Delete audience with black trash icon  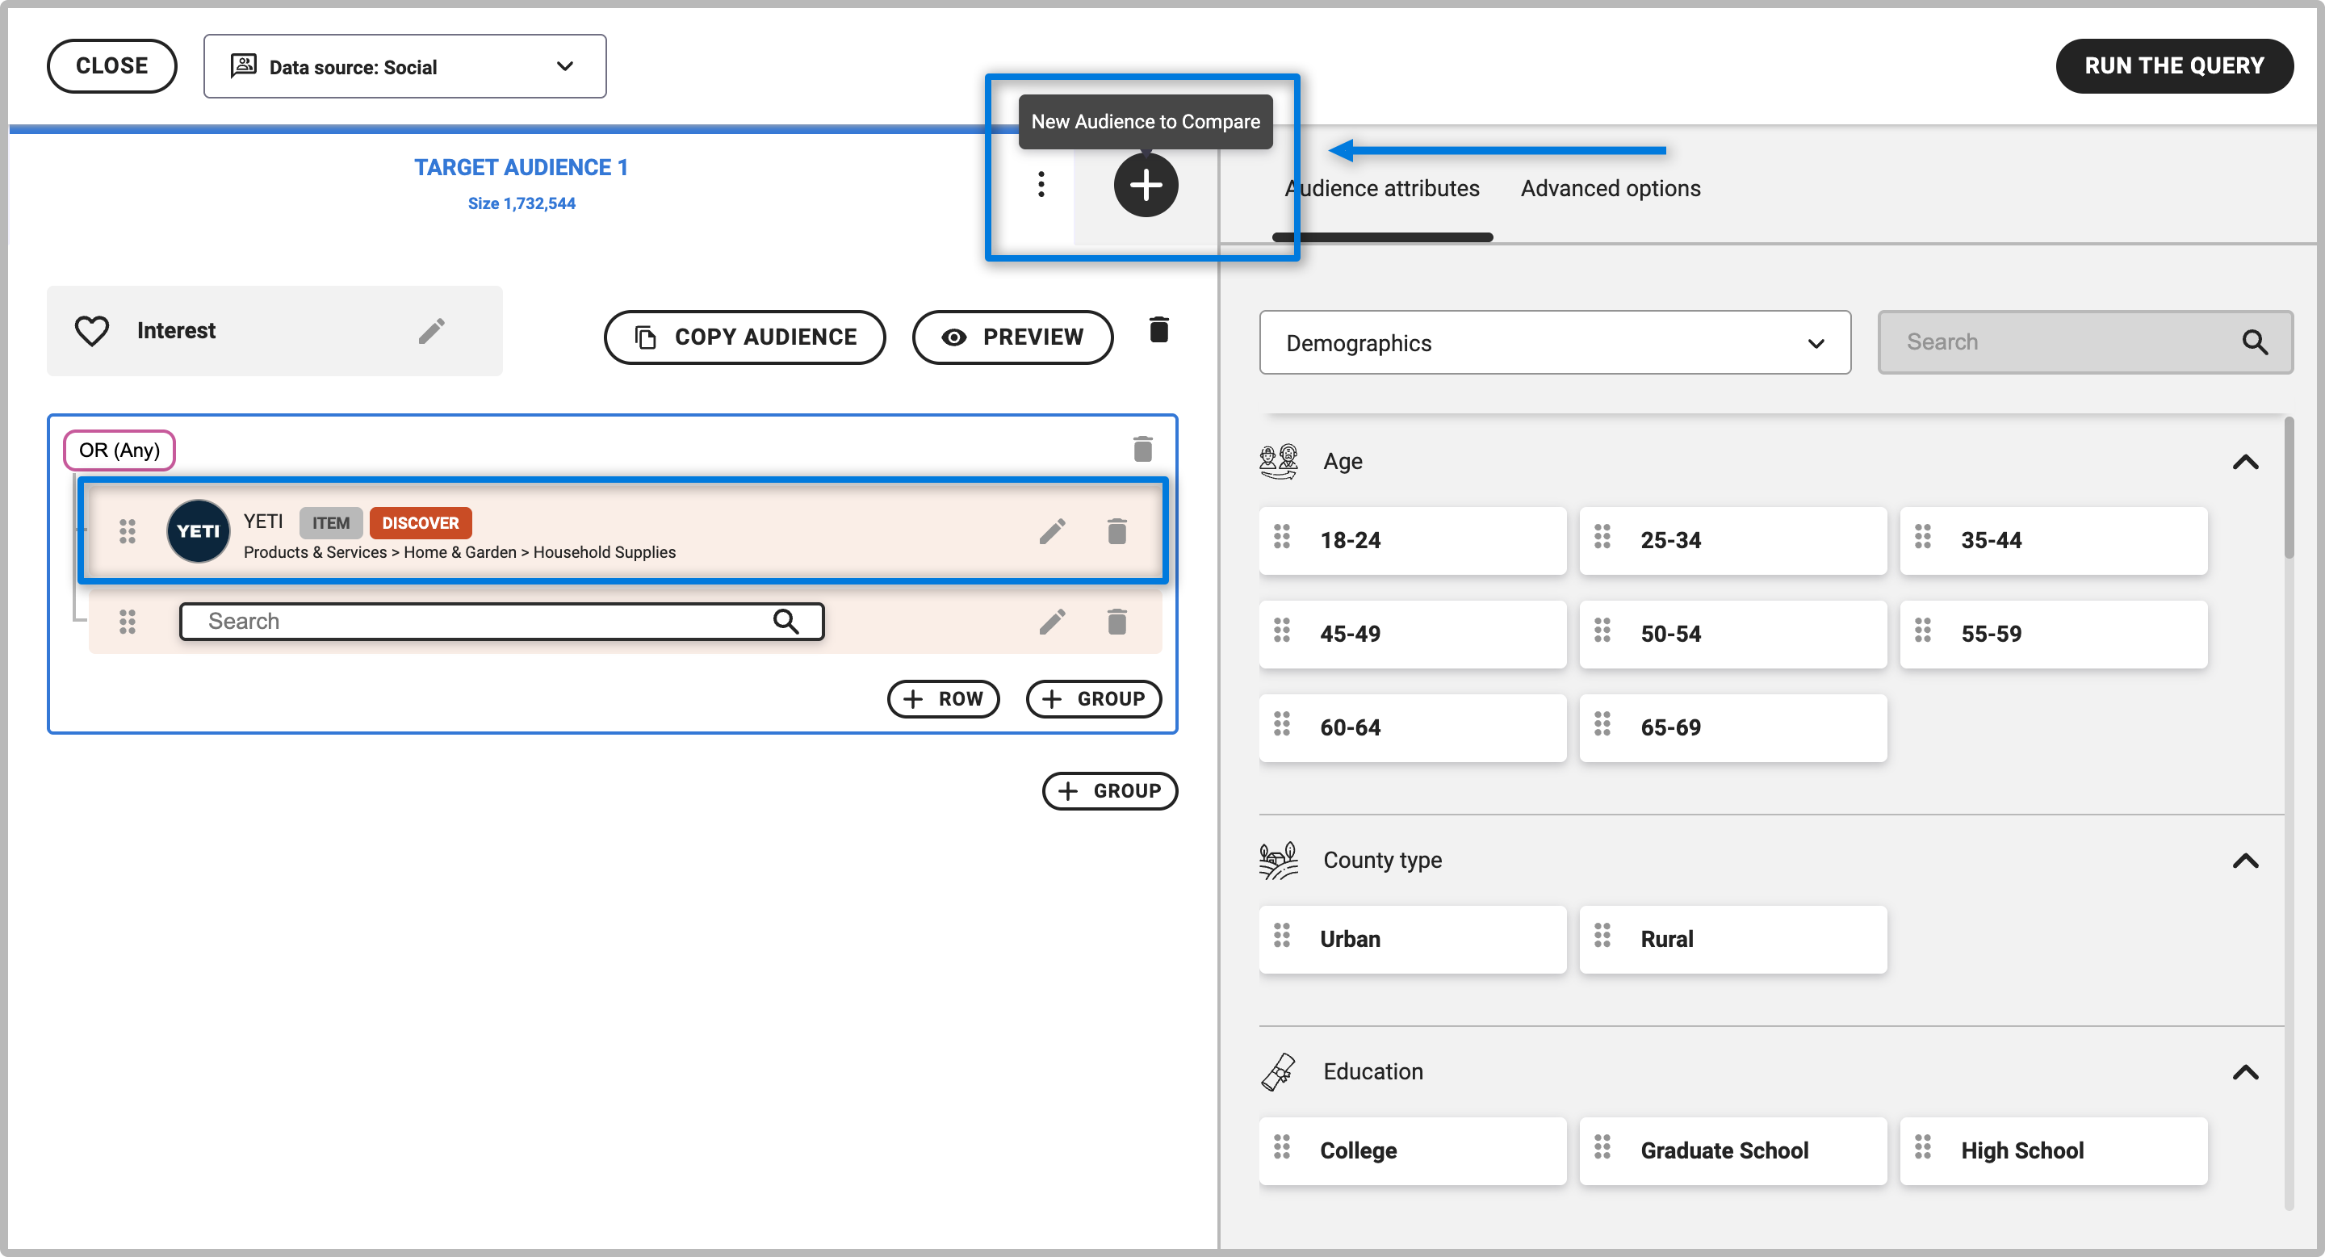pyautogui.click(x=1159, y=329)
